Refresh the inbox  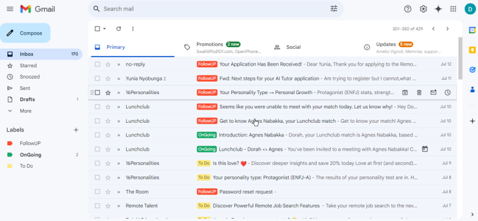118,29
